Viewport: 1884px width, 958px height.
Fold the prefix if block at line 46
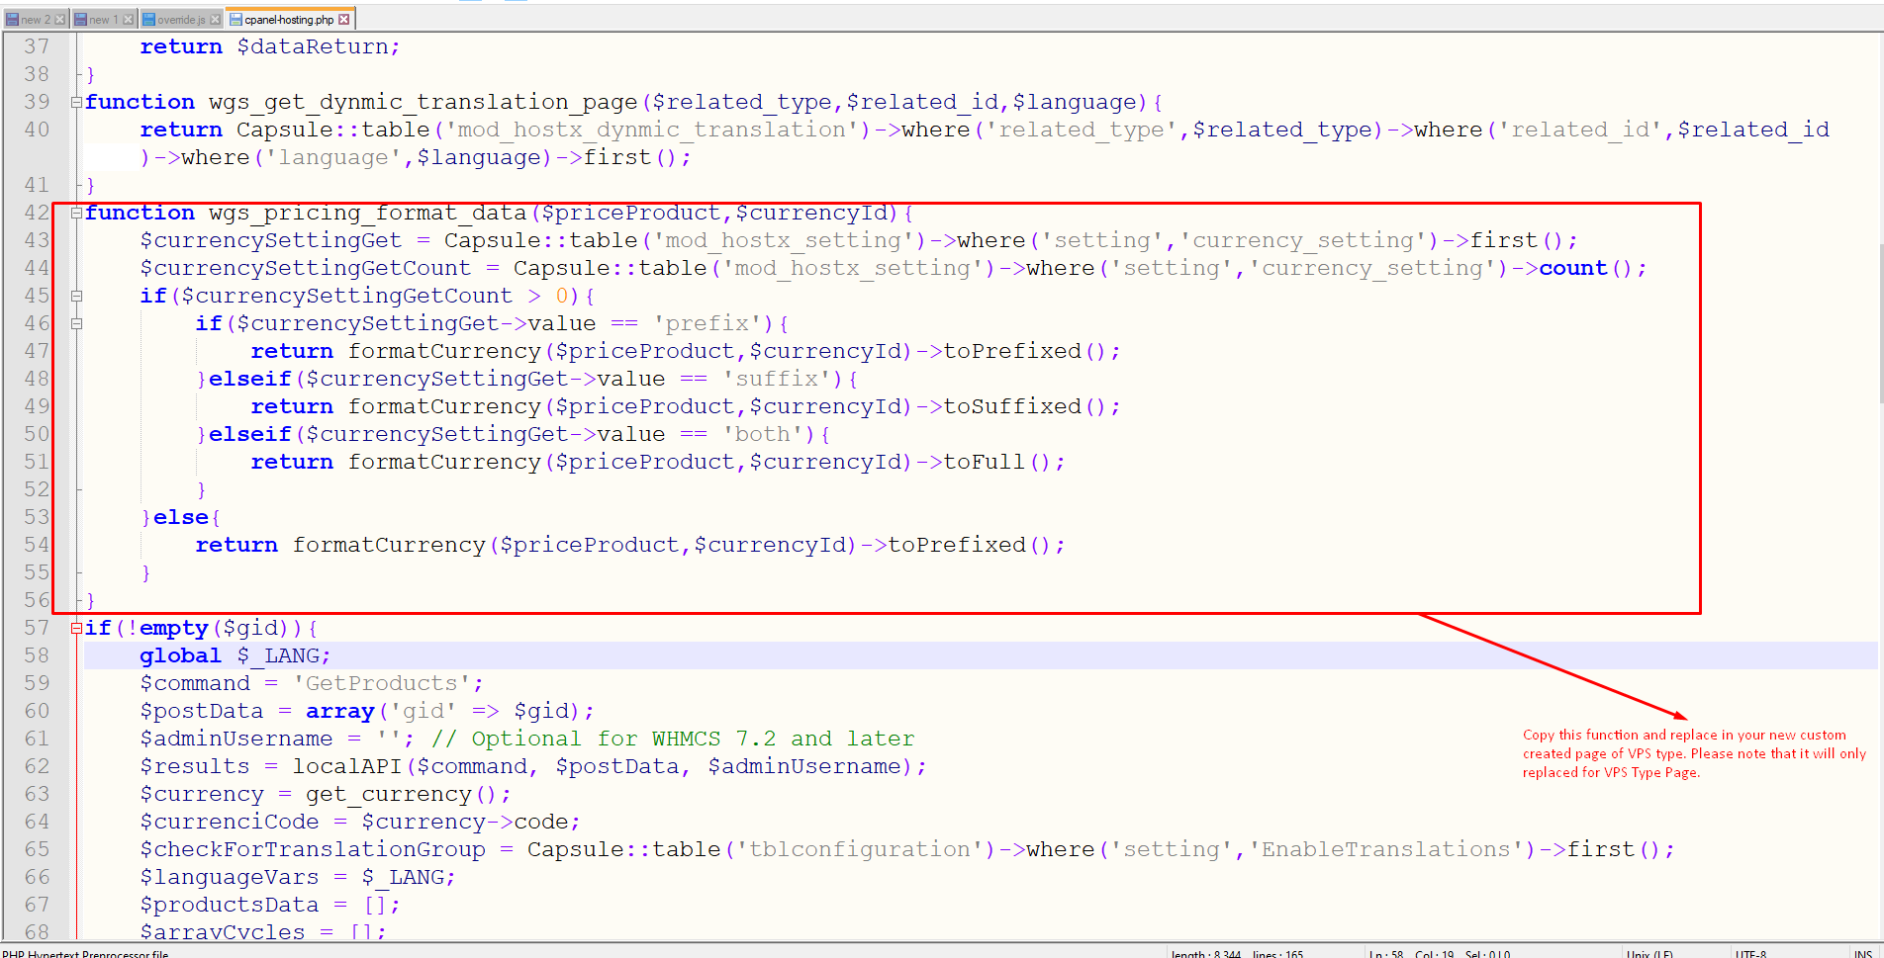coord(76,323)
